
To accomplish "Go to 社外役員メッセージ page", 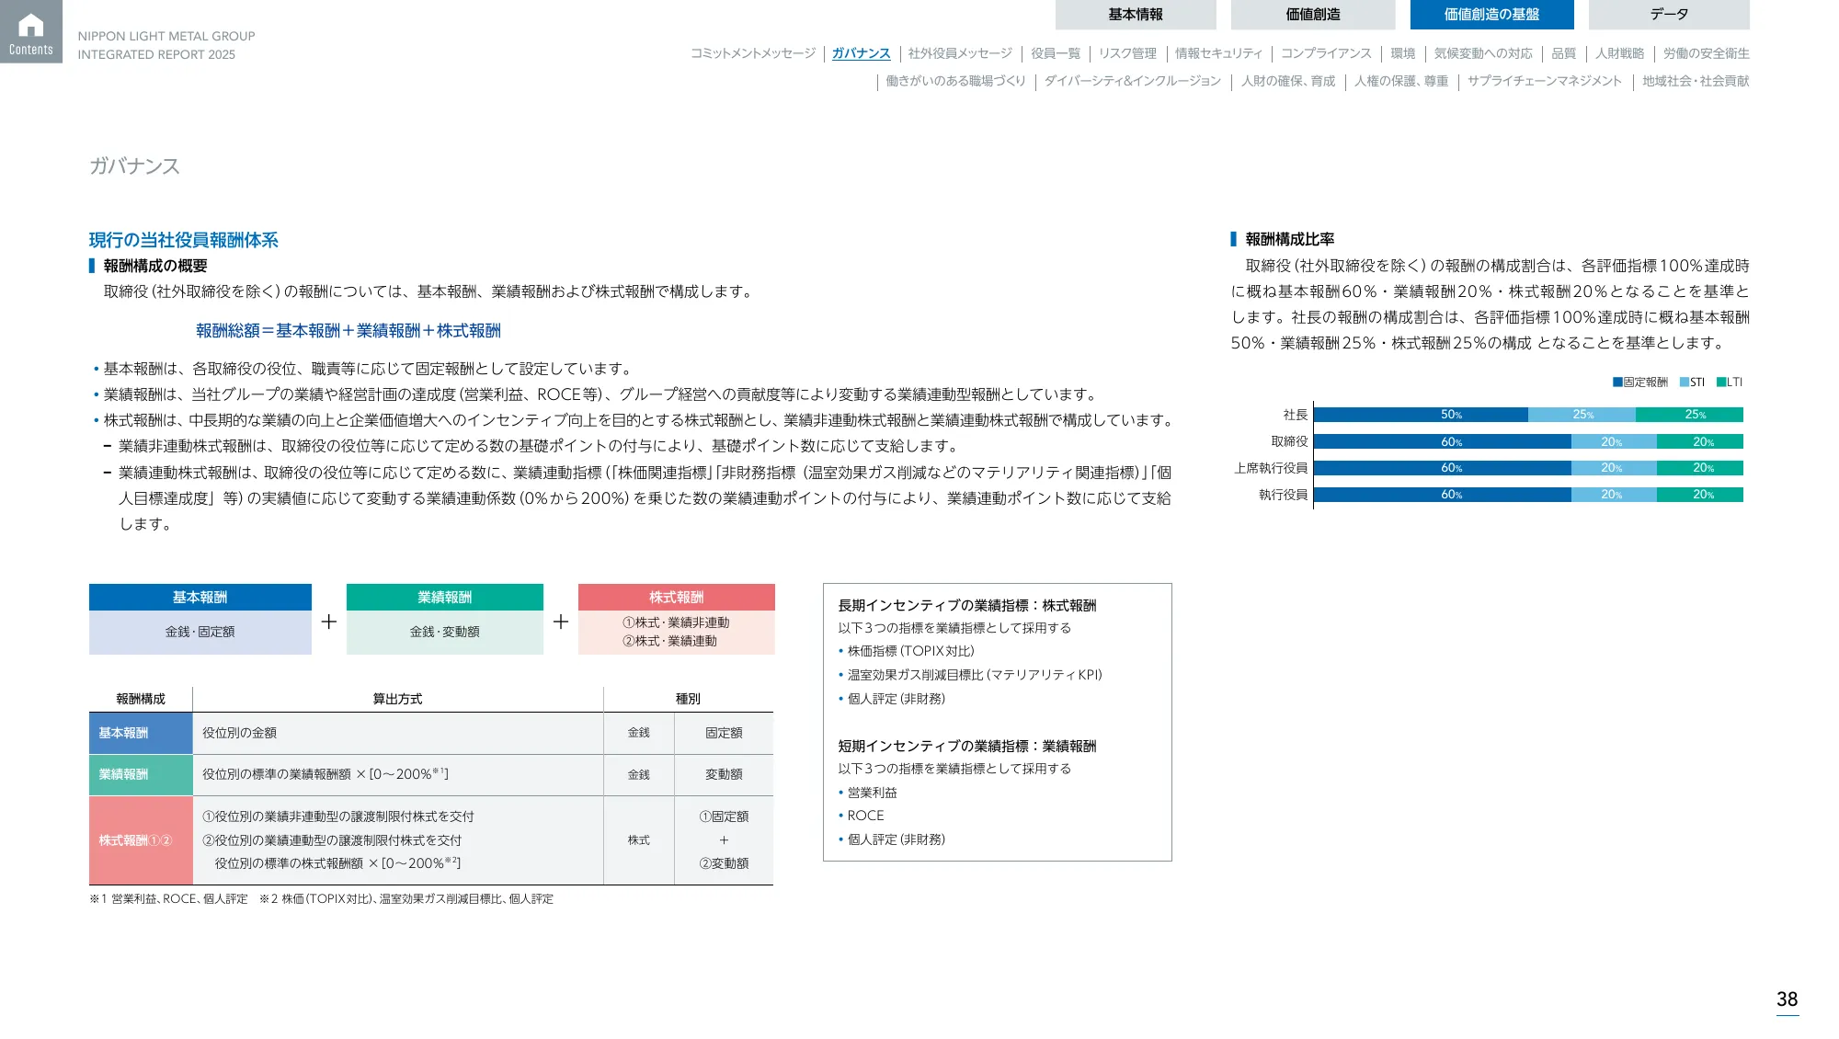I will pos(959,53).
